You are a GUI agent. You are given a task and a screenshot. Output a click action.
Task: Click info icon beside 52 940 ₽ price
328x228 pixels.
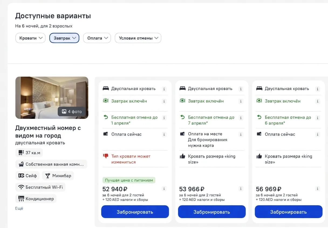(x=164, y=189)
